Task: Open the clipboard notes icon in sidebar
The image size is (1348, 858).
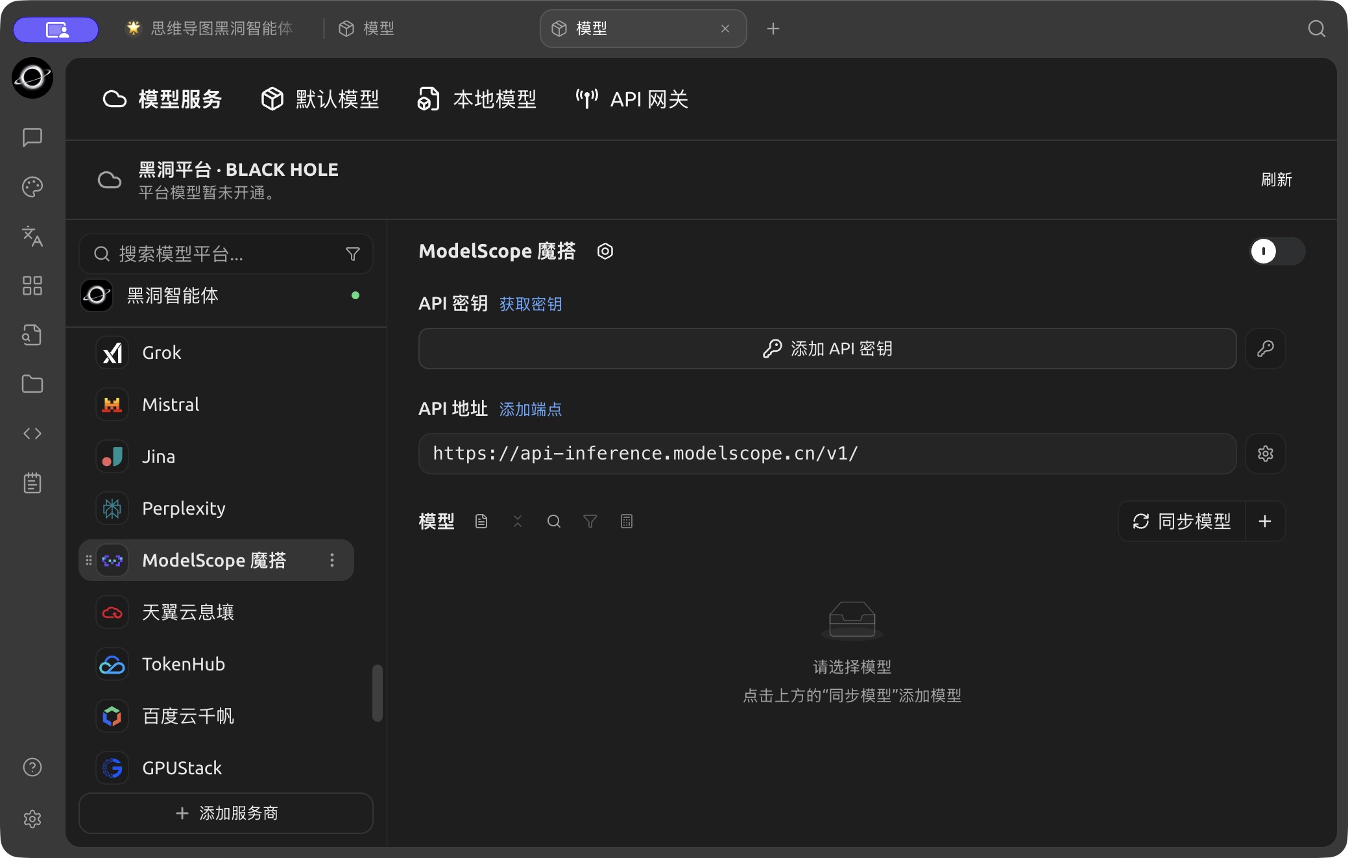Action: coord(32,483)
